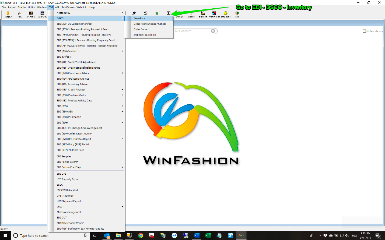385x240 pixels.
Task: Click in the WFSearch input field
Action: coord(192,31)
